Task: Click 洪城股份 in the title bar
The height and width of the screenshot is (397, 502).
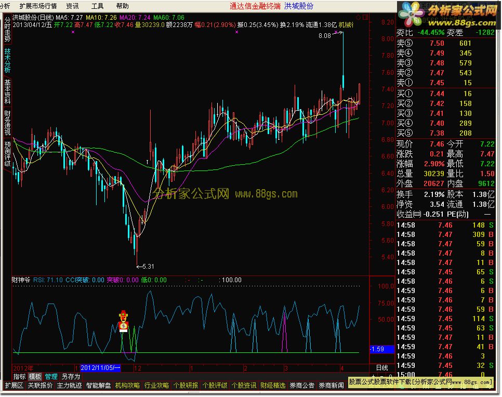Action: pyautogui.click(x=298, y=6)
